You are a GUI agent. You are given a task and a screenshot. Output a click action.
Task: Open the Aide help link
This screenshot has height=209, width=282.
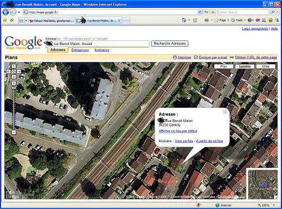pyautogui.click(x=274, y=29)
